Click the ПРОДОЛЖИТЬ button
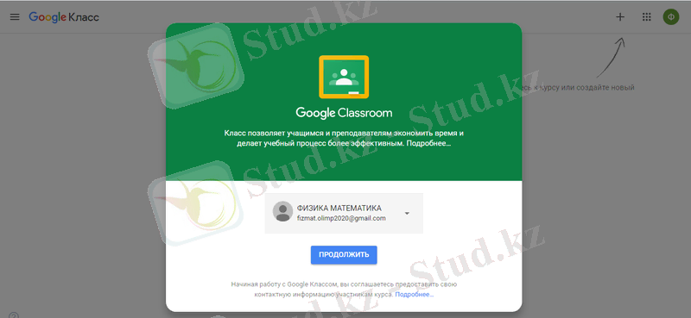Image resolution: width=691 pixels, height=318 pixels. pos(344,255)
